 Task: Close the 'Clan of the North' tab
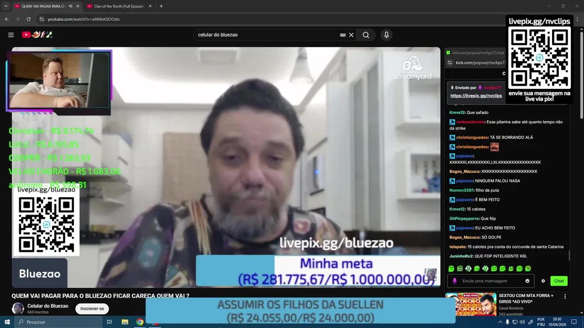coord(151,6)
